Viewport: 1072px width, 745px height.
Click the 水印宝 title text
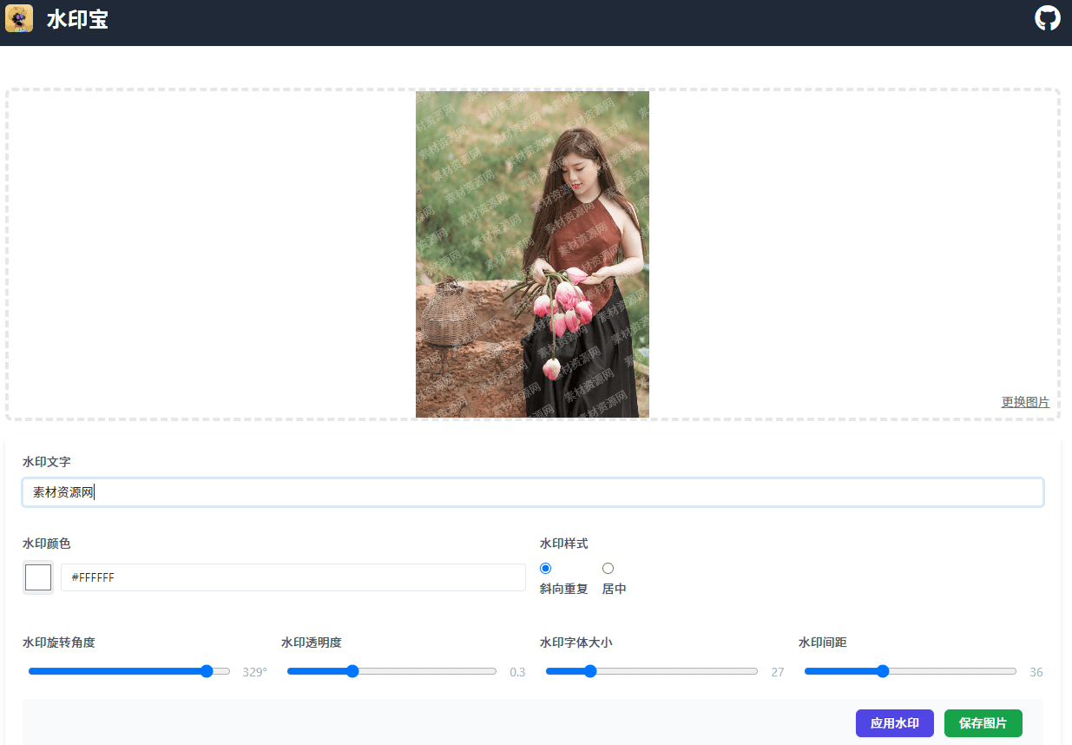click(77, 19)
